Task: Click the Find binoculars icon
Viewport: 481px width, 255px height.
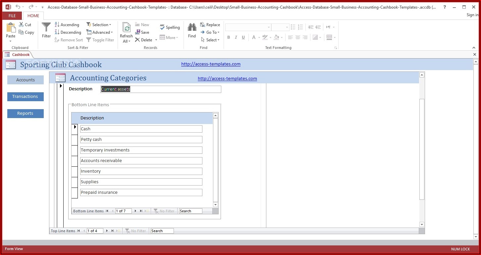Action: coord(192,27)
